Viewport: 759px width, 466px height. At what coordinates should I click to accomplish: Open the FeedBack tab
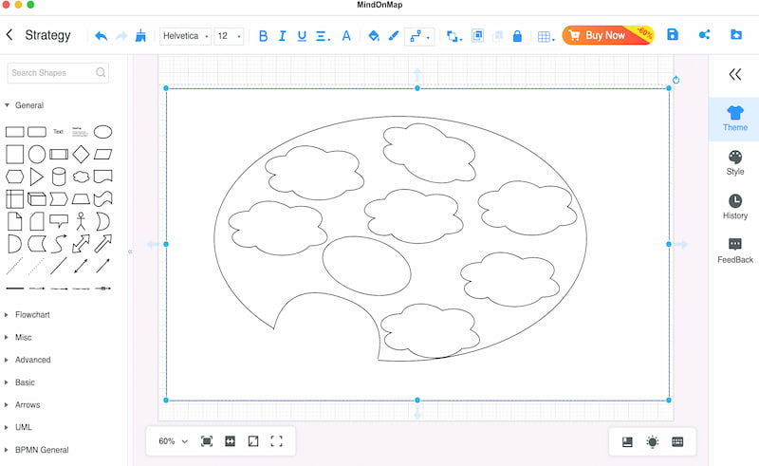click(734, 251)
